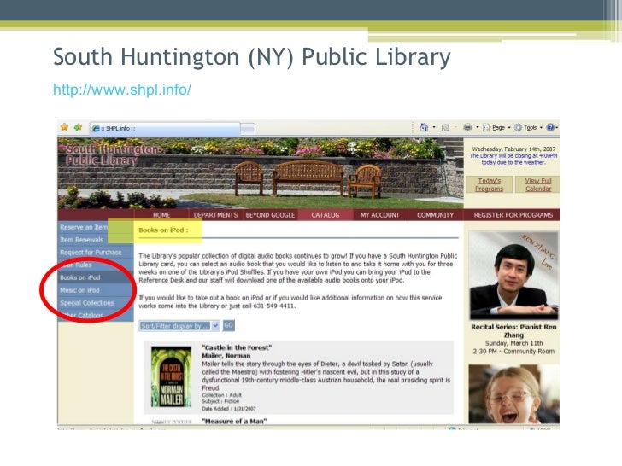Select Special Collections in sidebar

[x=96, y=303]
